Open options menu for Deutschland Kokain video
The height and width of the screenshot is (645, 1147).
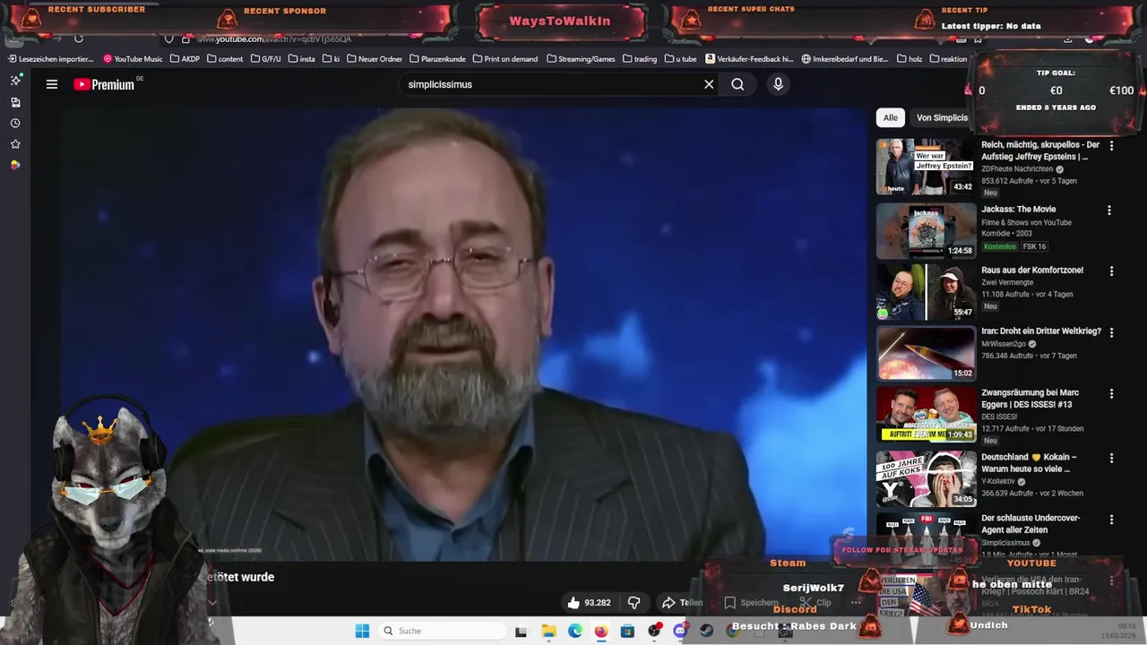1111,458
